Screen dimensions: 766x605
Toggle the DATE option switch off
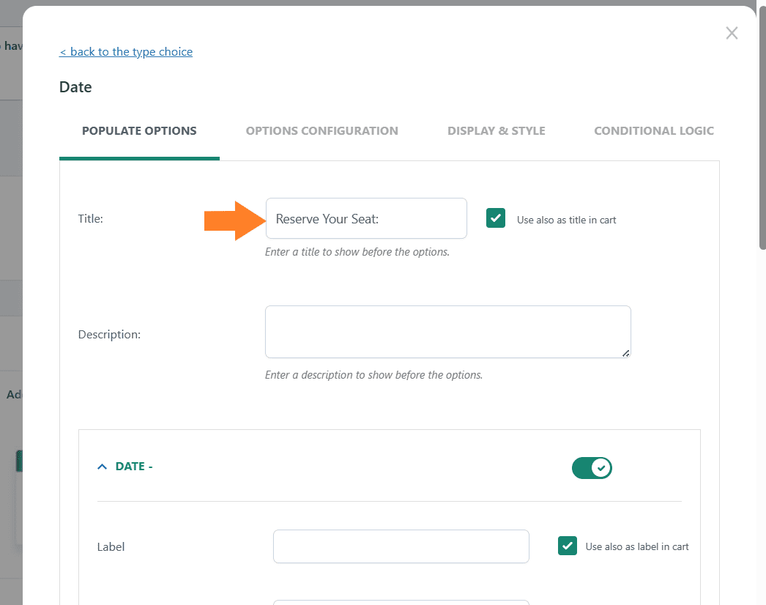pyautogui.click(x=592, y=468)
